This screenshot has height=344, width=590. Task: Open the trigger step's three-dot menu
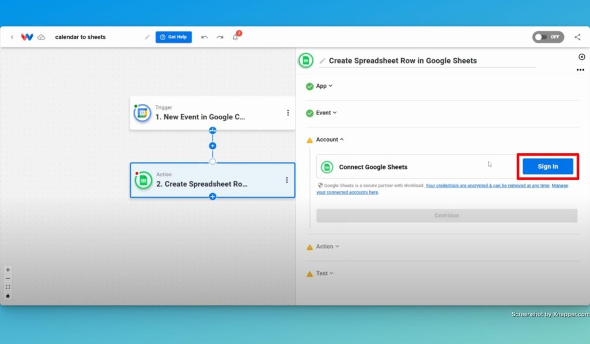288,113
